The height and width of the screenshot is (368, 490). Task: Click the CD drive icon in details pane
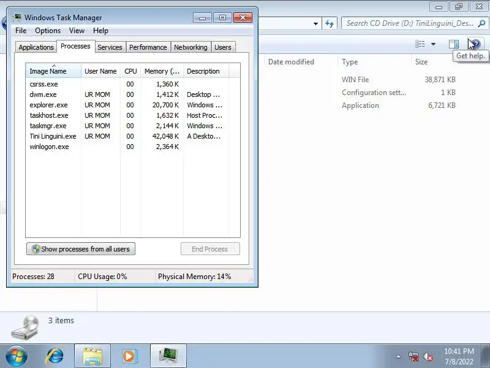[25, 328]
